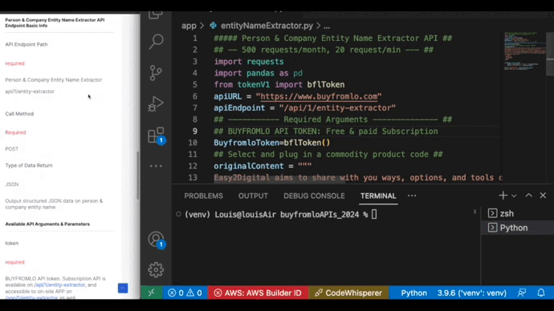Screen dimensions: 554x311
Task: Select the Python terminal session
Action: point(517,228)
